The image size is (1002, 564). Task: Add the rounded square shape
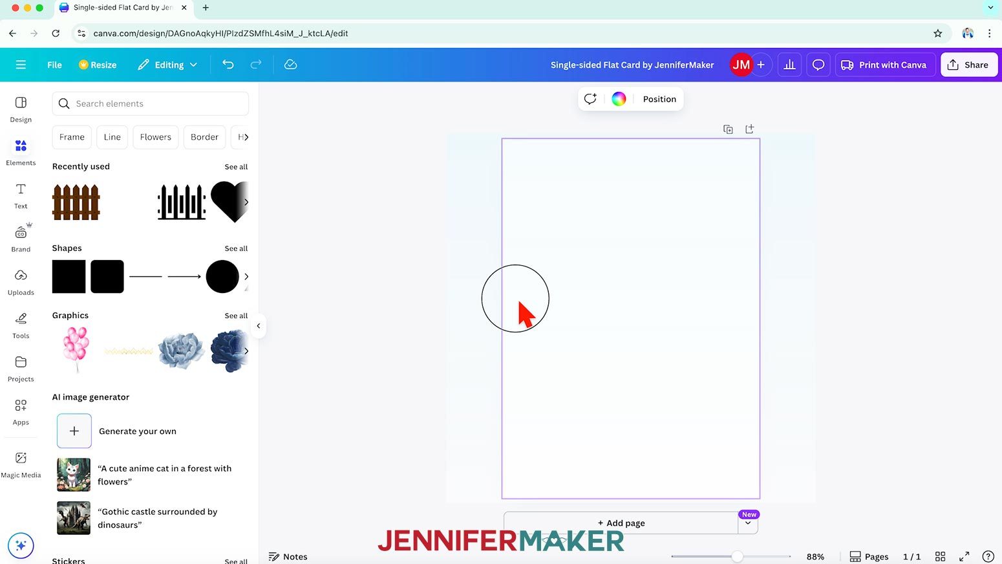pos(107,277)
